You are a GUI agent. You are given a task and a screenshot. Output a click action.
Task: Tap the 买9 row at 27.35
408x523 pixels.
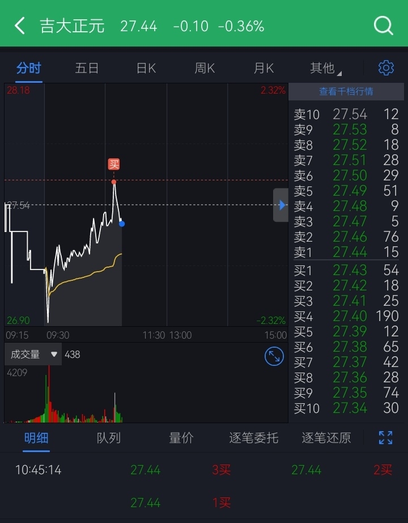click(346, 393)
